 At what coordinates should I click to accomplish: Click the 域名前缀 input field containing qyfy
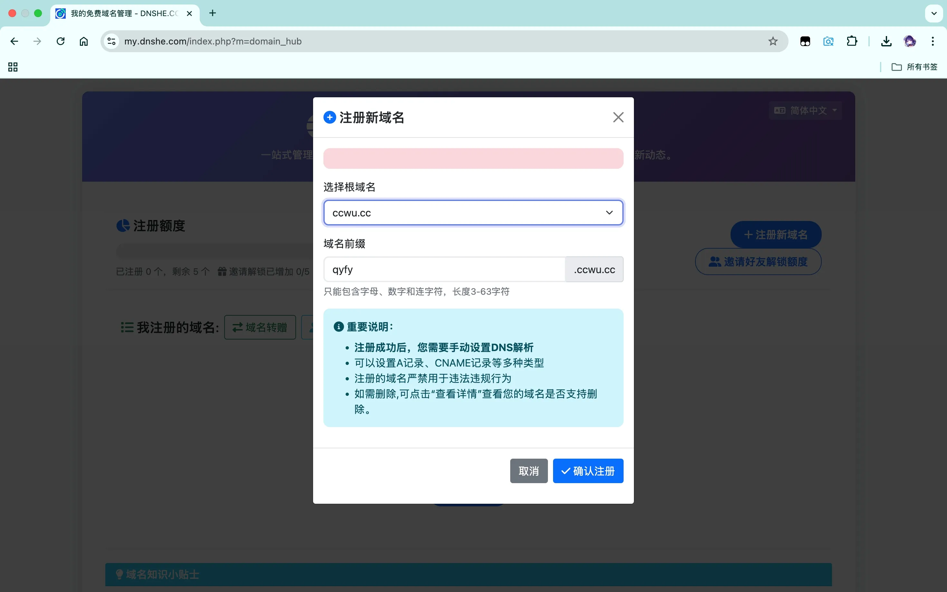pos(444,269)
